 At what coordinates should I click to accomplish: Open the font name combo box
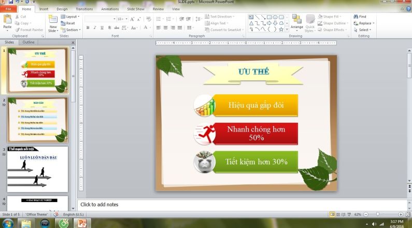click(x=100, y=19)
